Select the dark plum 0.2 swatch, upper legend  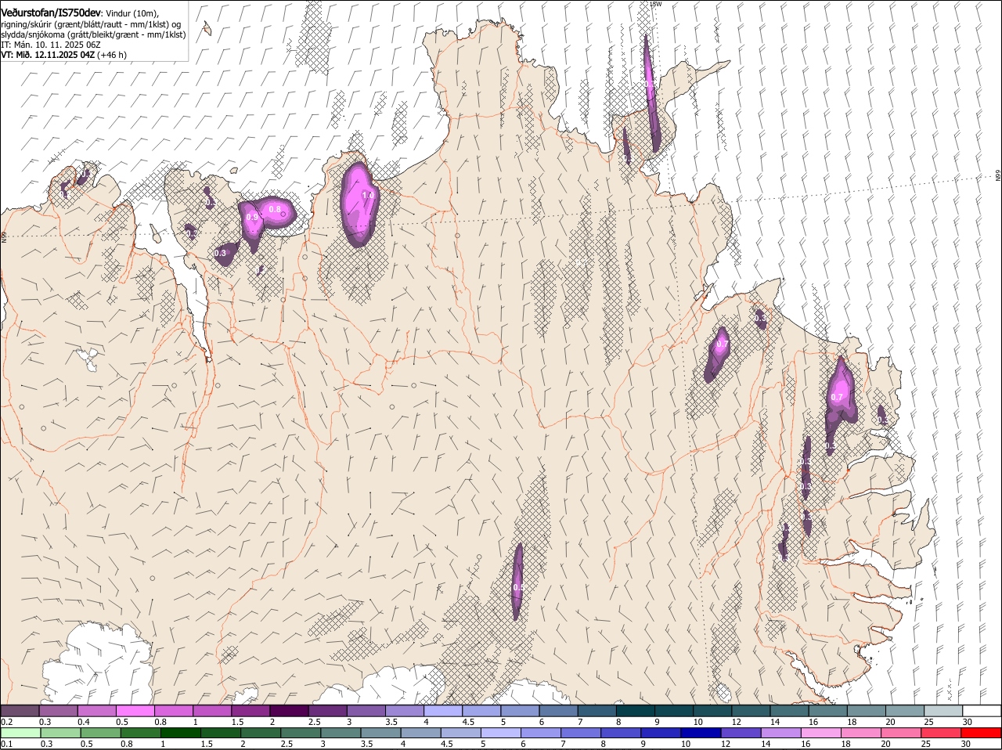tap(20, 710)
